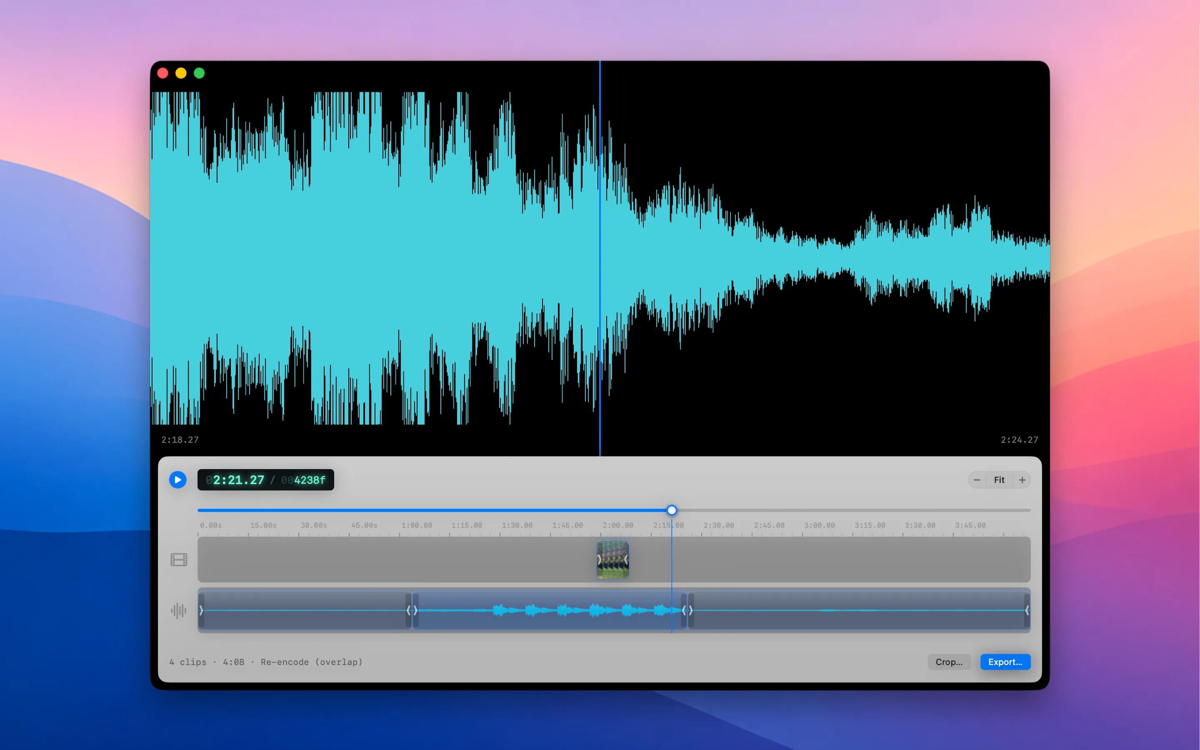
Task: Zoom in the timeline with plus button
Action: (1022, 480)
